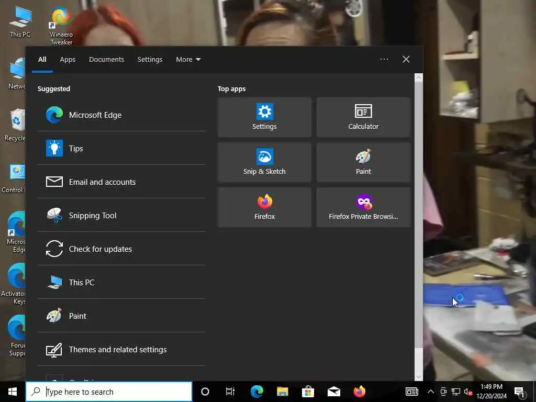Open Microsoft Store from taskbar

(x=308, y=392)
